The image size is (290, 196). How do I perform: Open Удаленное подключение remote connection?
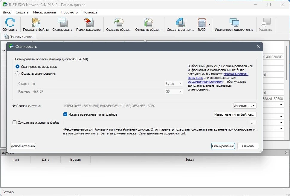[234, 24]
